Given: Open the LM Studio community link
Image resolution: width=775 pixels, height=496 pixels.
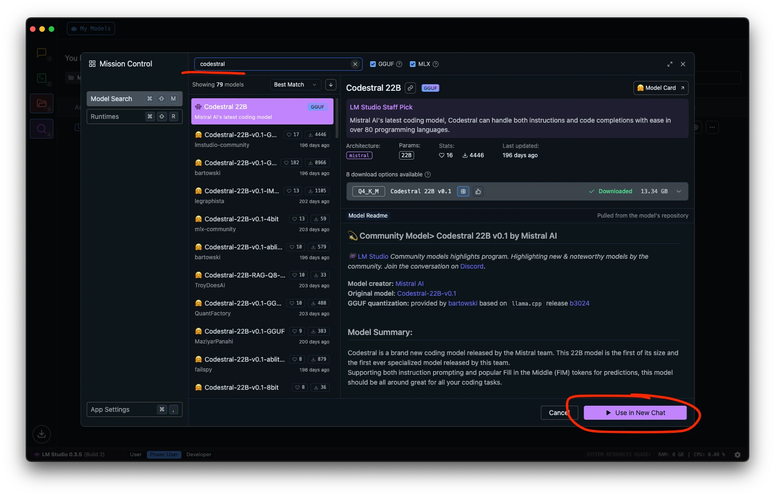Looking at the screenshot, I should click(373, 256).
